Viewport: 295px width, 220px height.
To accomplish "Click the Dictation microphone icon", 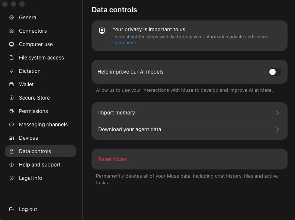I will point(12,71).
